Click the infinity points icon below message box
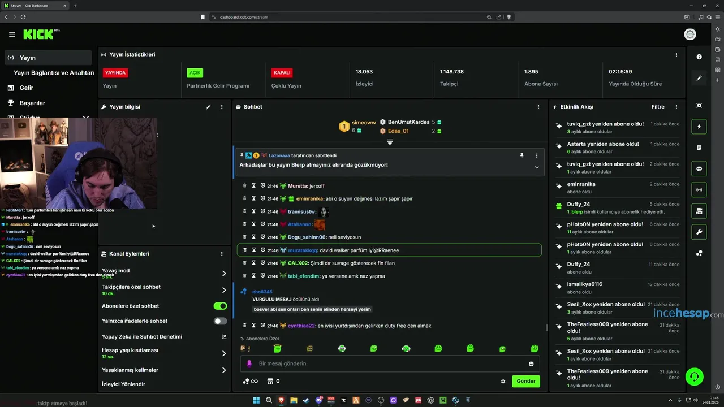 [250, 381]
